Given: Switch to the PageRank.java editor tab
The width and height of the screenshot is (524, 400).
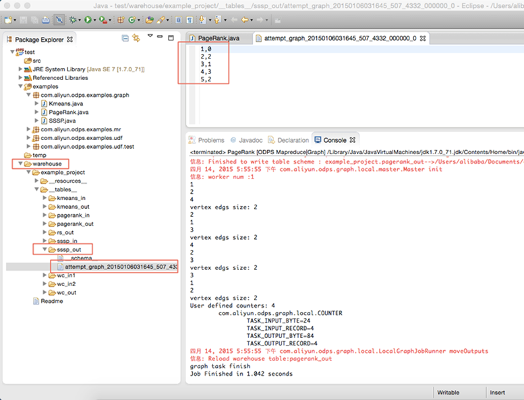Looking at the screenshot, I should 219,38.
